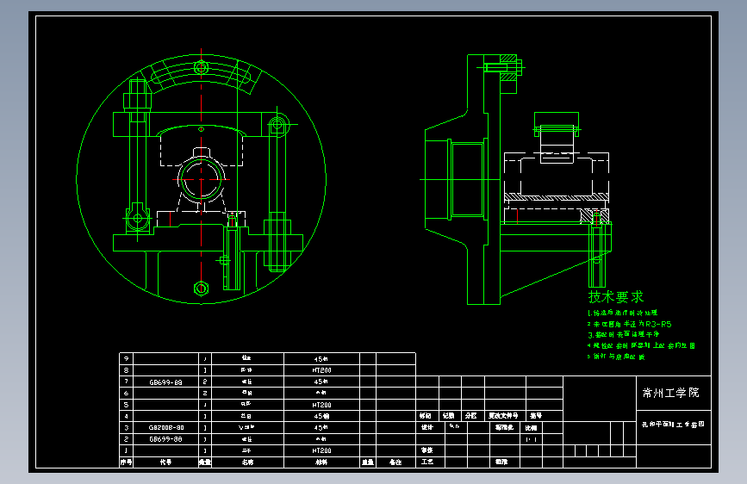Click the '45' steel material in row 9
This screenshot has width=747, height=484.
(321, 359)
